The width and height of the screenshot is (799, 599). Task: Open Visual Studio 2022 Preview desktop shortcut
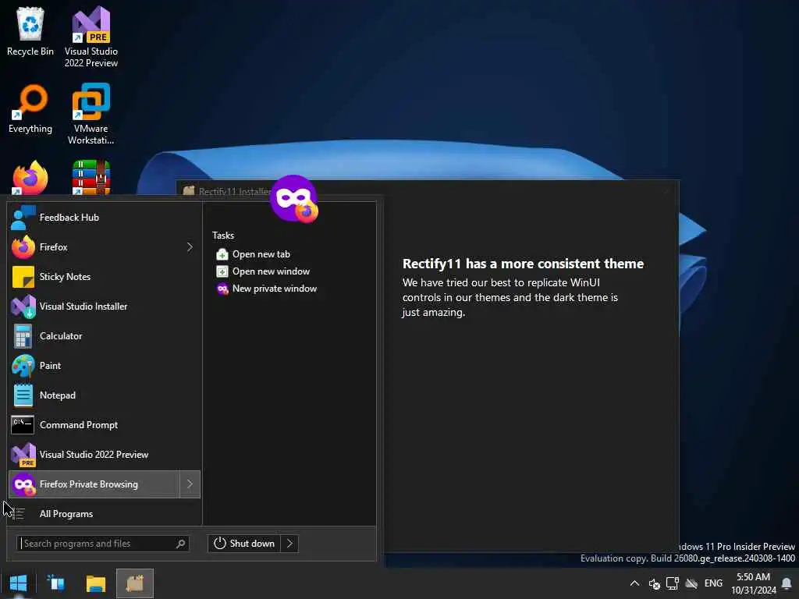click(91, 37)
